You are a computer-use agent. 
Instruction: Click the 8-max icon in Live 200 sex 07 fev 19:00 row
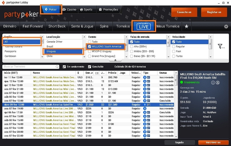click(x=145, y=108)
